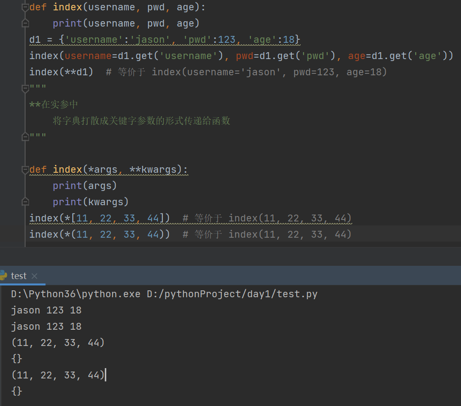461x406 pixels.
Task: Click fold end marker beside print(kwargs)
Action: tap(25, 202)
